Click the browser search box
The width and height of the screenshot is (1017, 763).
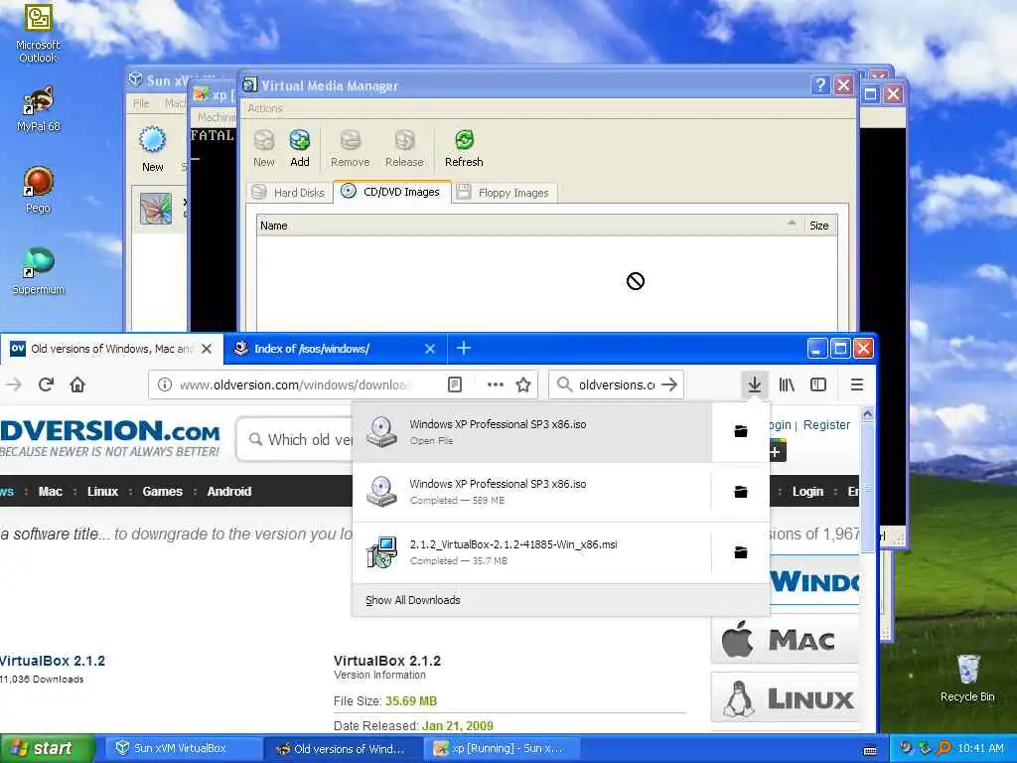point(616,384)
